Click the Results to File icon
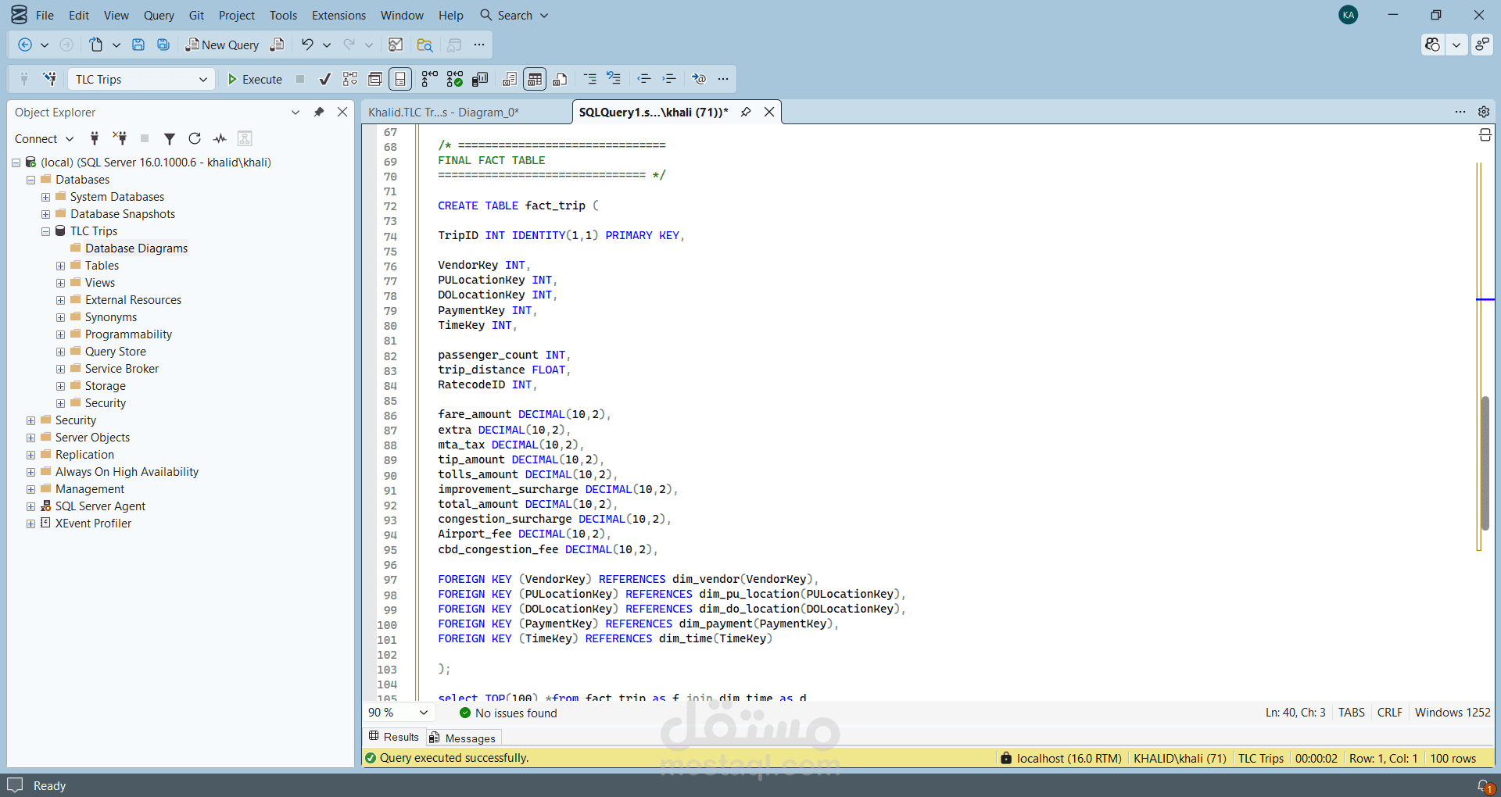The width and height of the screenshot is (1501, 797). pyautogui.click(x=560, y=79)
